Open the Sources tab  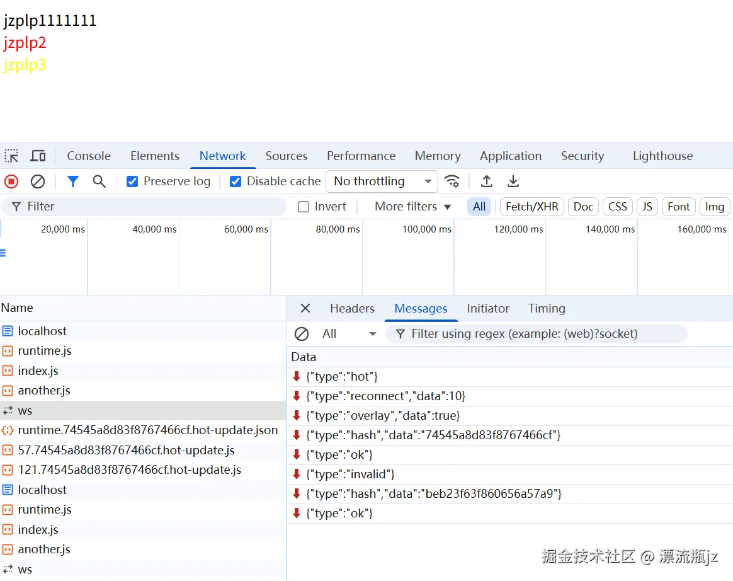coord(287,156)
